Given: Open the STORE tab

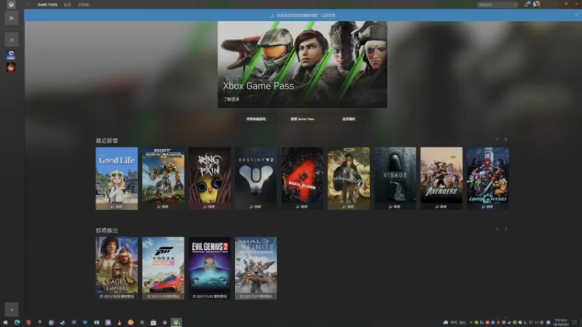Looking at the screenshot, I should 84,5.
